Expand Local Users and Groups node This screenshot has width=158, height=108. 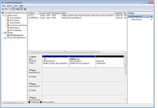click(x=6, y=25)
